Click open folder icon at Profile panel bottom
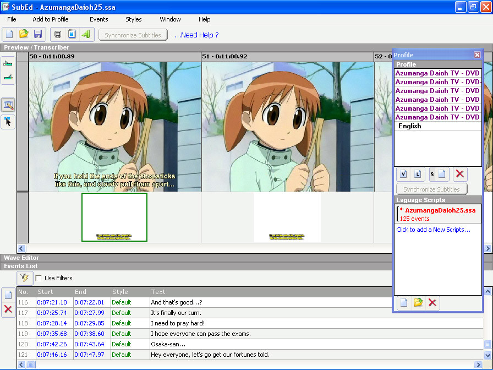The image size is (493, 370). (x=418, y=303)
